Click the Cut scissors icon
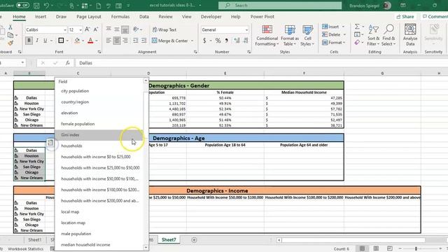 10,27
